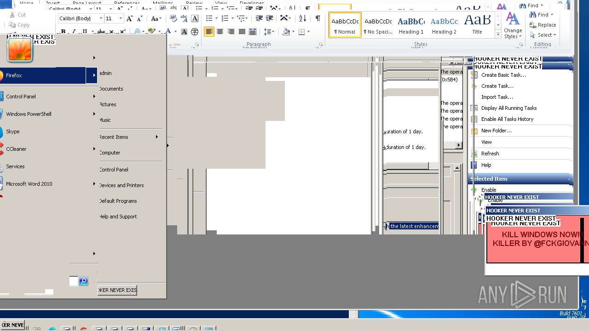The image size is (589, 331).
Task: Click the Decrease Indent icon
Action: pyautogui.click(x=259, y=18)
